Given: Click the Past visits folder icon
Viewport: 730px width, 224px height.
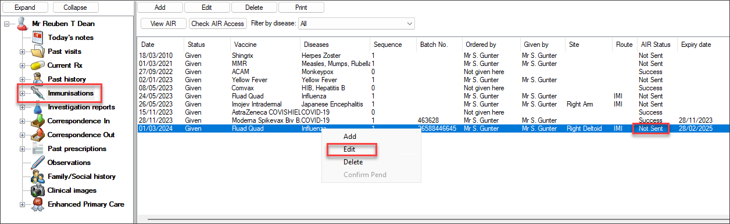Looking at the screenshot, I should pyautogui.click(x=37, y=52).
